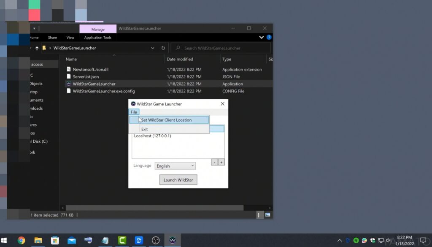The height and width of the screenshot is (247, 432).
Task: Open the volume speaker tray icon
Action: 389,240
